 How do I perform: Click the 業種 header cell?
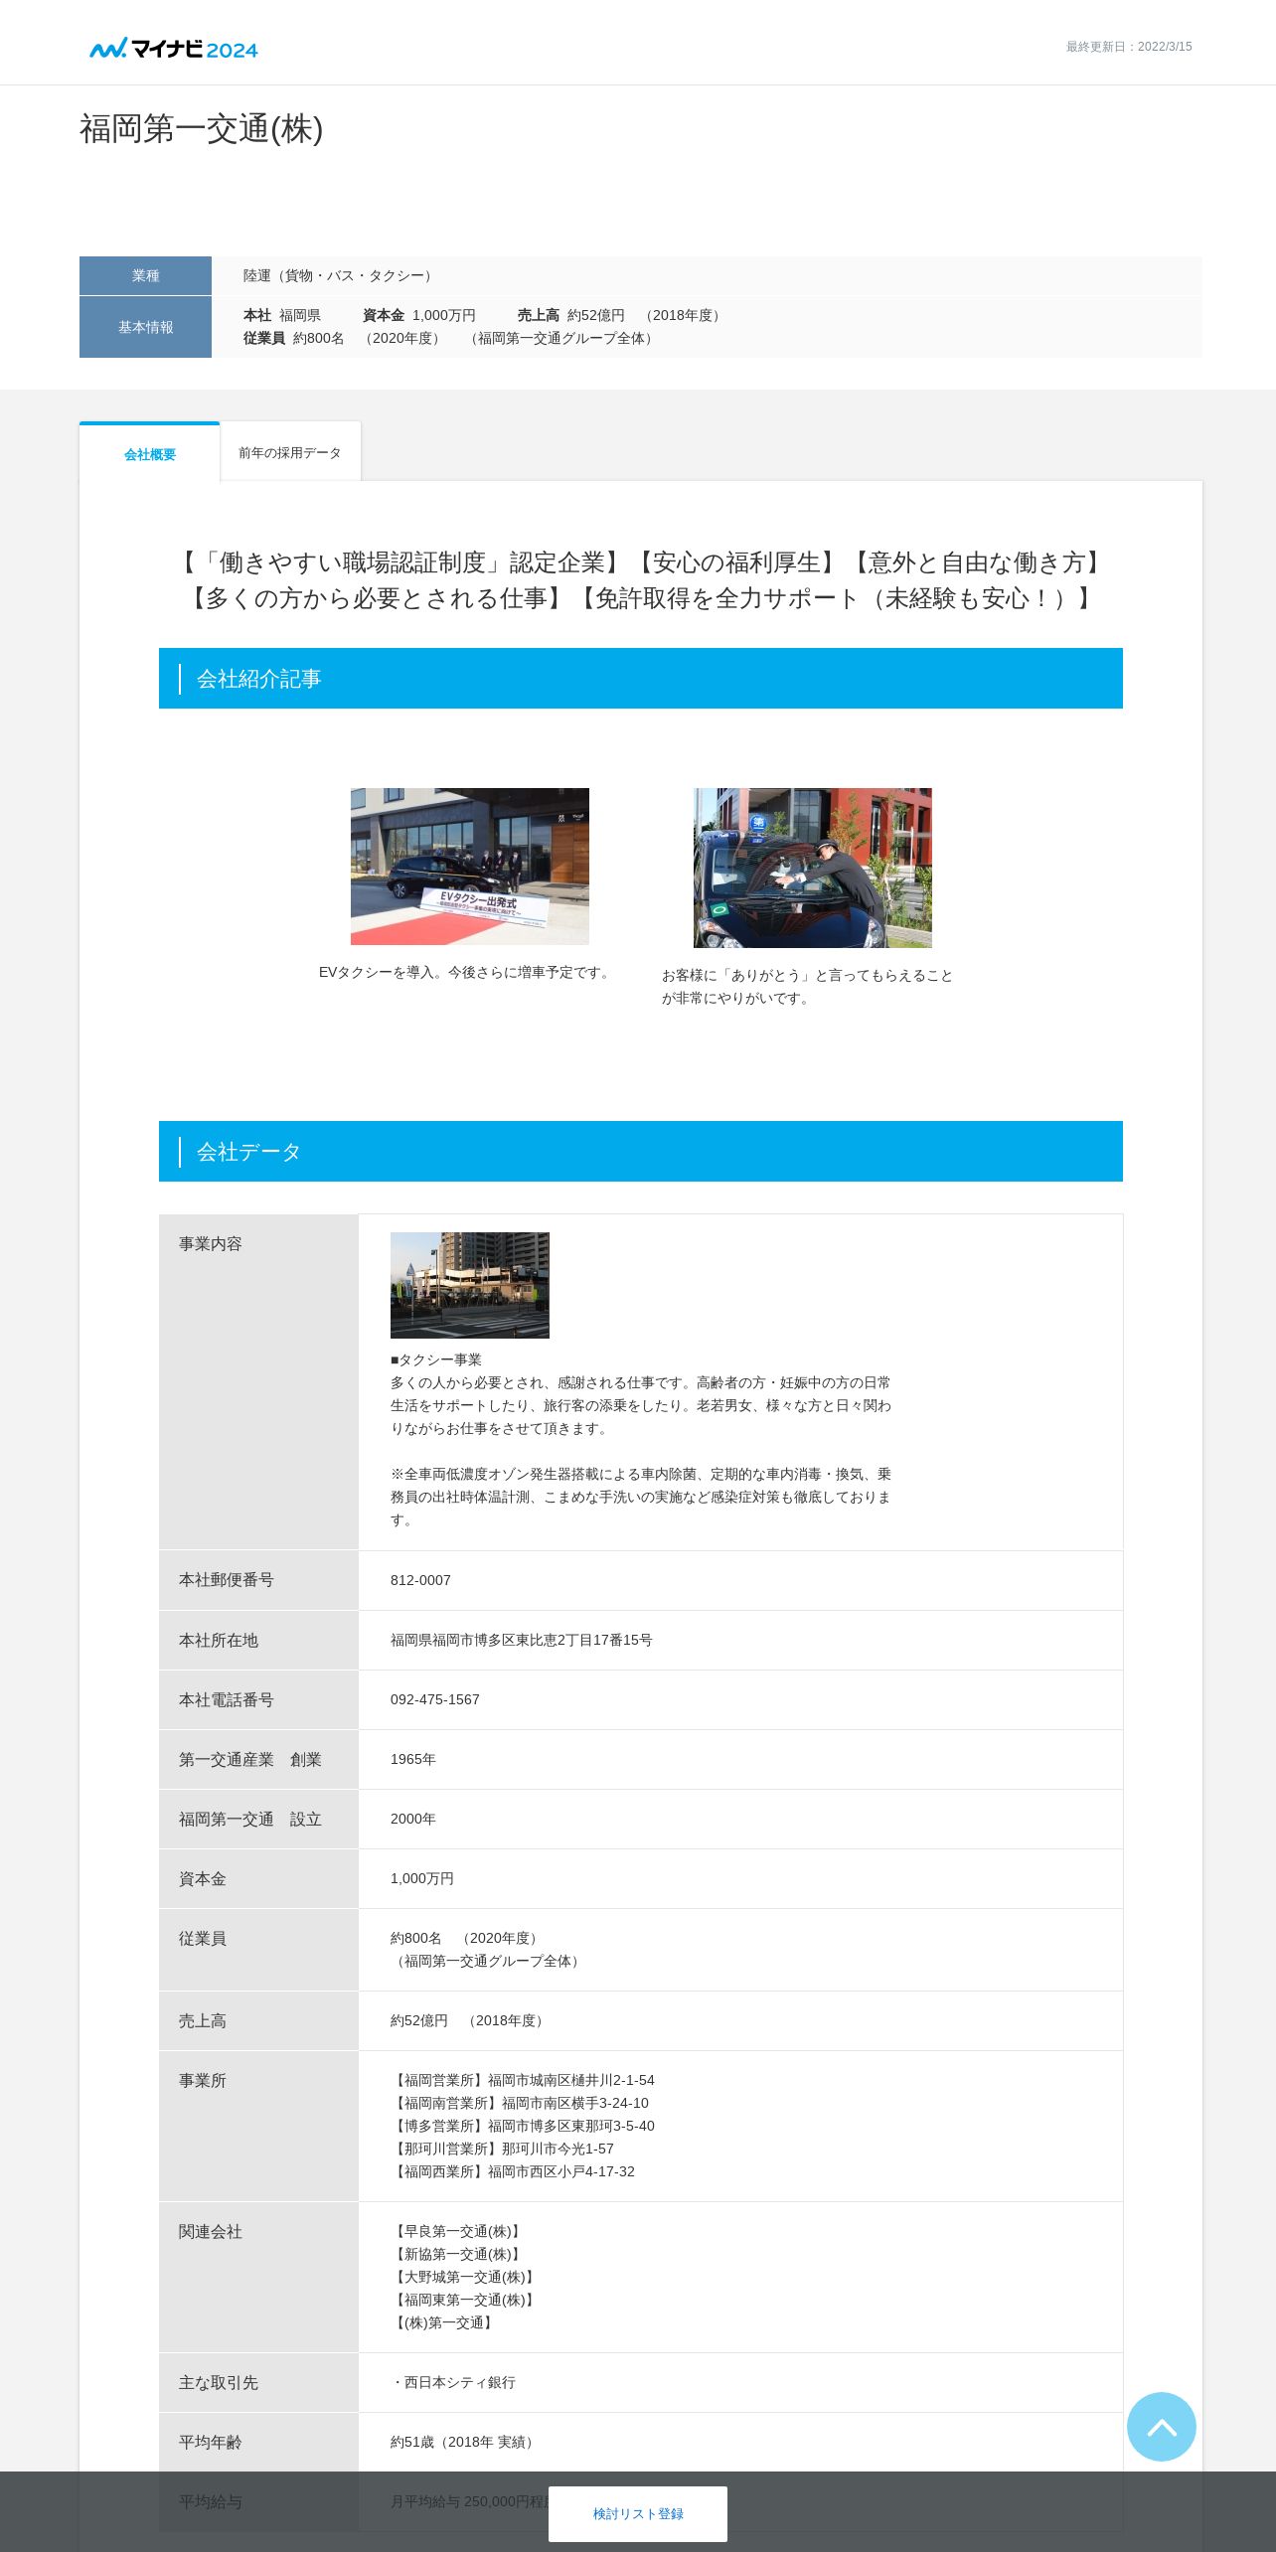tap(145, 275)
